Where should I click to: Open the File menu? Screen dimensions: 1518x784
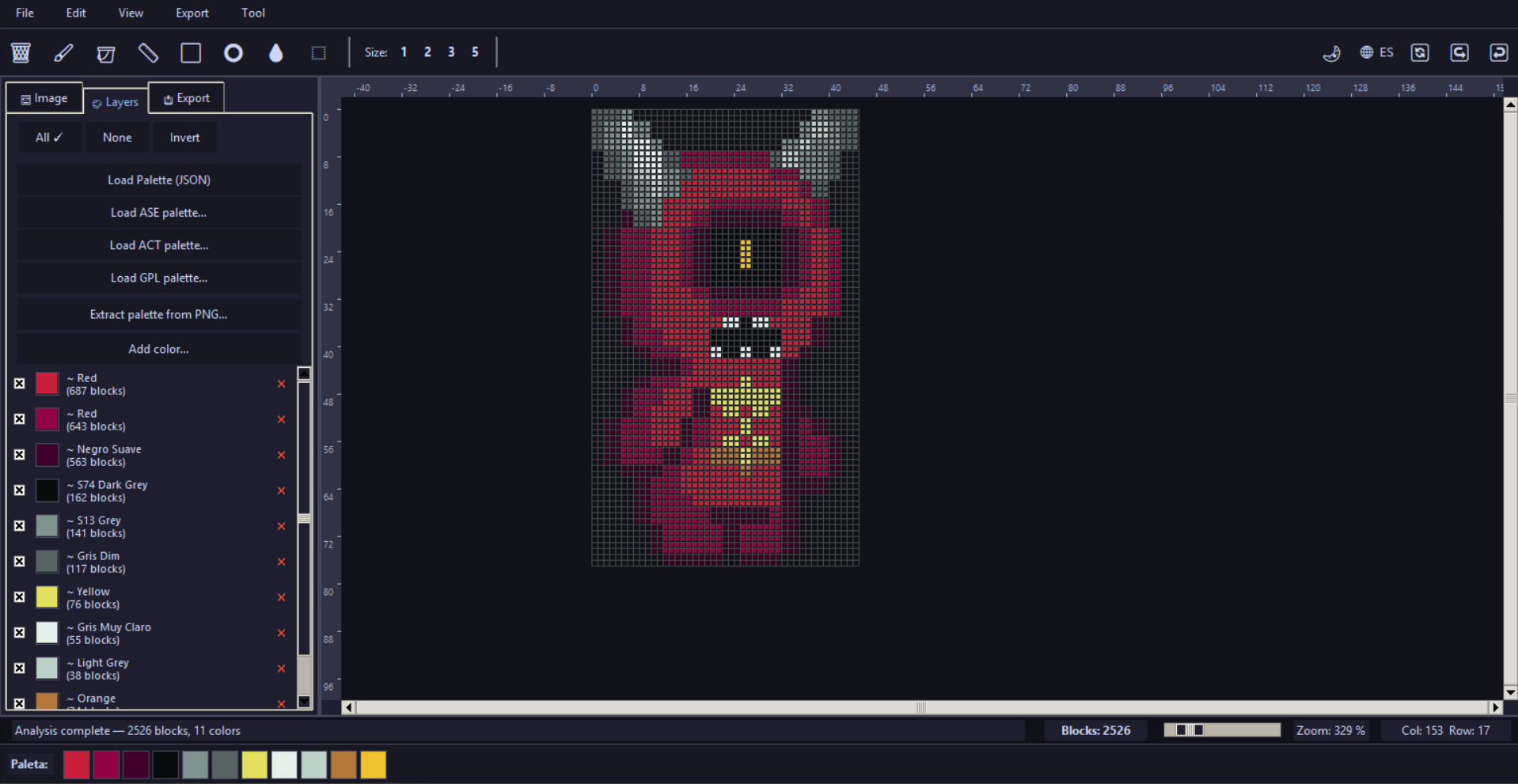pos(25,13)
